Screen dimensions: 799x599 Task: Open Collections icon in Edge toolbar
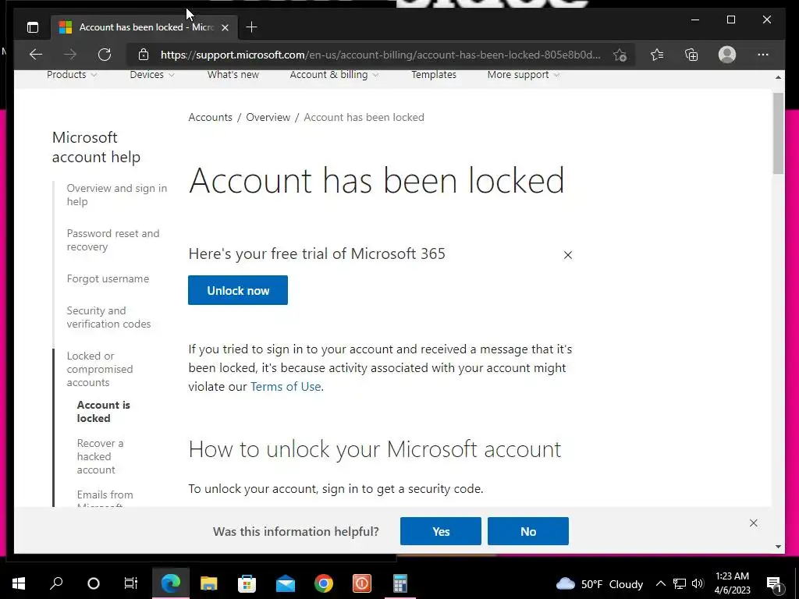coord(691,55)
